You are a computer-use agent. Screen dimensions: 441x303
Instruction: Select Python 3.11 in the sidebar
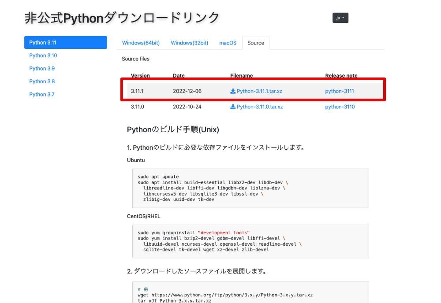66,42
